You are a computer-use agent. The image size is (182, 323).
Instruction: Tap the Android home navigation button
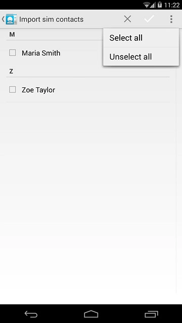pyautogui.click(x=91, y=314)
